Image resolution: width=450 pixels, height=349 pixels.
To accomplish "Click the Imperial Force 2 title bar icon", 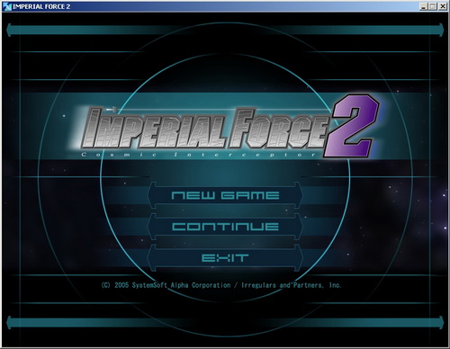I will [x=6, y=6].
